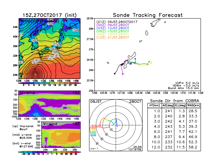Select azimuth 243 in the 4.0 km row
This screenshot has width=214, height=166.
tap(169, 126)
